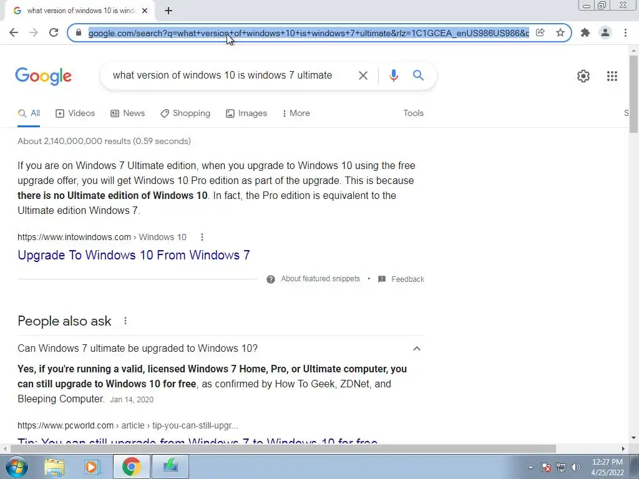Reload the current page
639x479 pixels.
coord(54,32)
